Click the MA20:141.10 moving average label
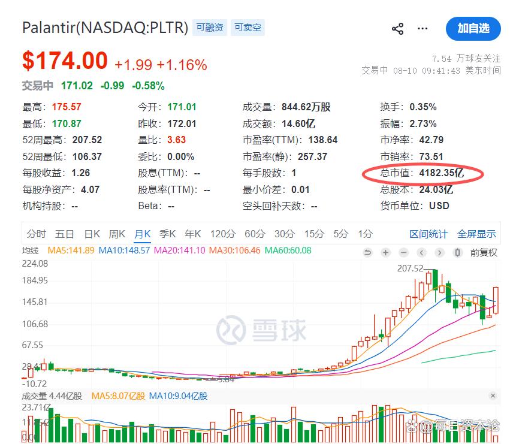 click(180, 250)
